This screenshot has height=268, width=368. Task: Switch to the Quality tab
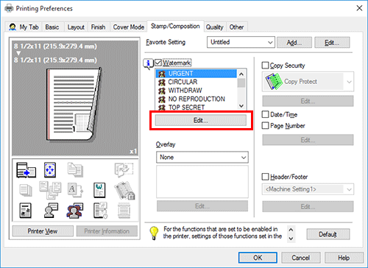coord(214,27)
